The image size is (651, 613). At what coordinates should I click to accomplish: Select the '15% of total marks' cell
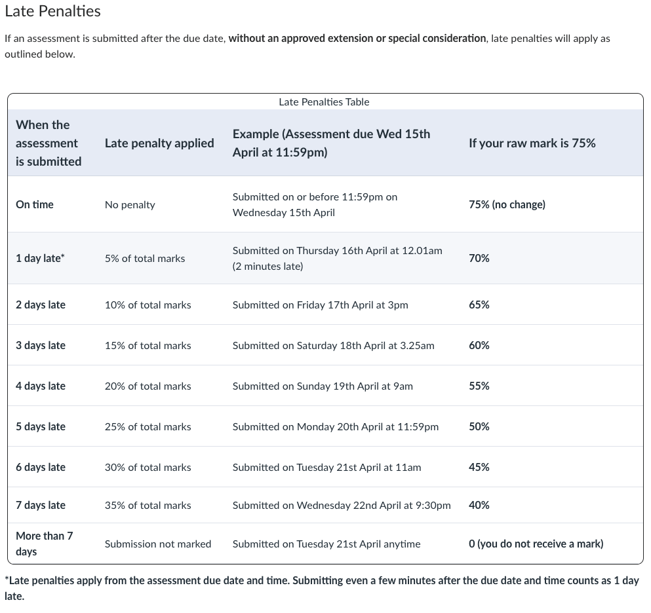[148, 346]
